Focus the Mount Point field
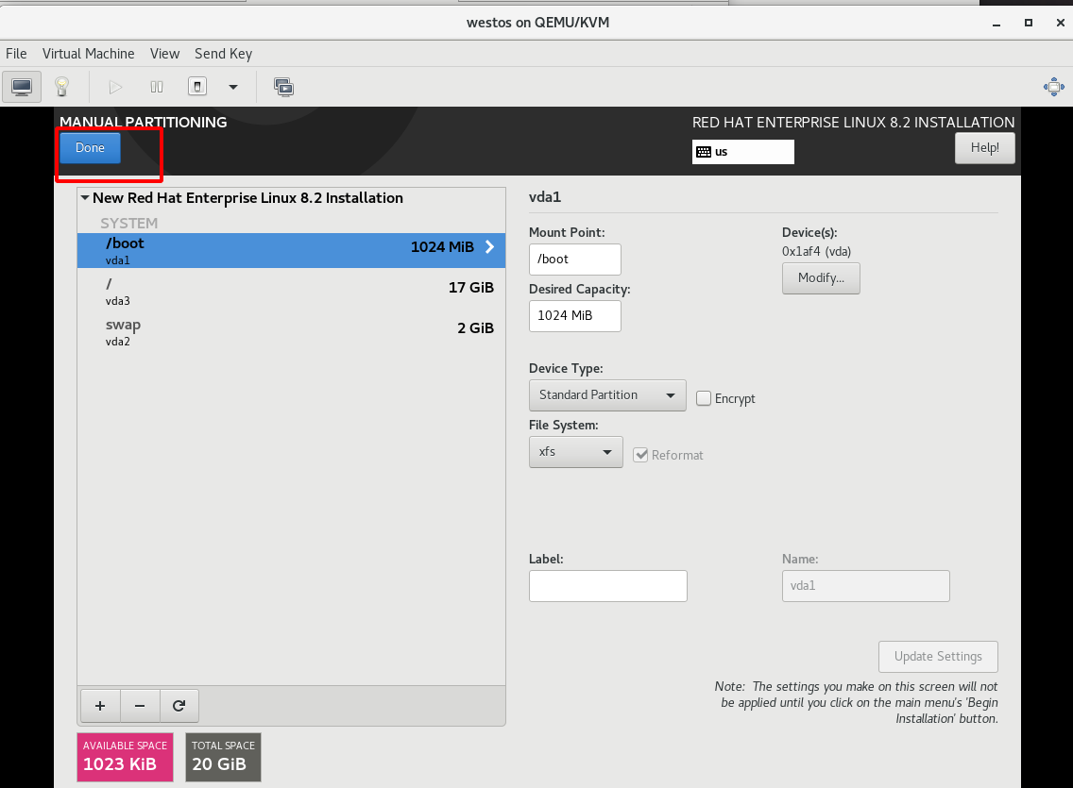The image size is (1073, 788). 575,259
